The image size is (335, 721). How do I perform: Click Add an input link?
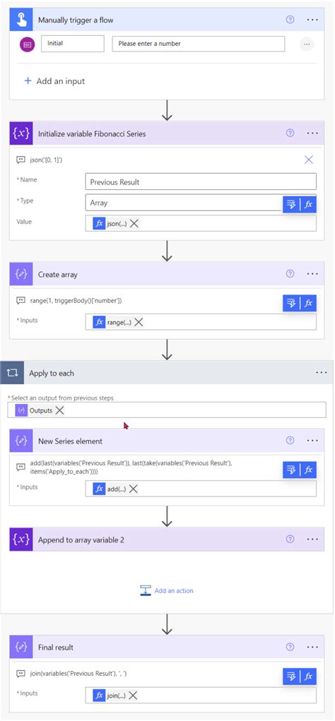[54, 81]
